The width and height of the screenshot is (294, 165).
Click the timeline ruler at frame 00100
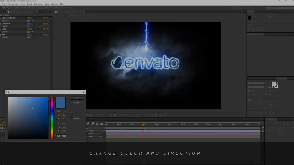coord(157,124)
